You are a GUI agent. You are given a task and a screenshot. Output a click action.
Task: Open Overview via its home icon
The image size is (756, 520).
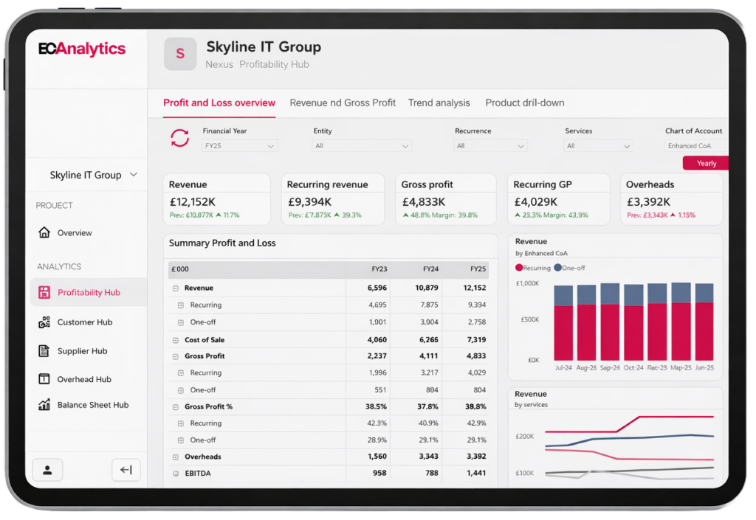coord(44,233)
